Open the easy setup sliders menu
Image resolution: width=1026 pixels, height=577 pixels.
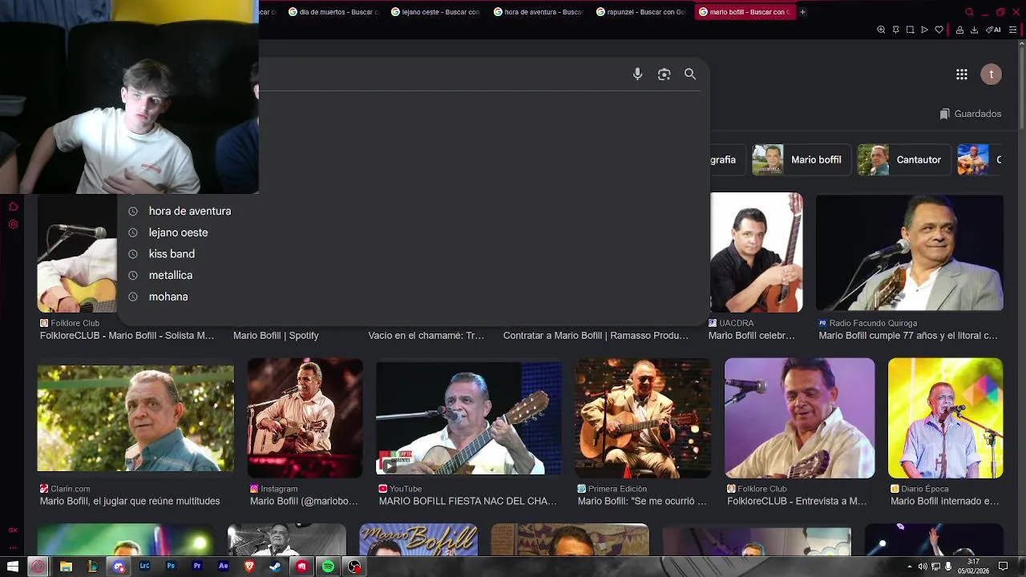(1013, 30)
